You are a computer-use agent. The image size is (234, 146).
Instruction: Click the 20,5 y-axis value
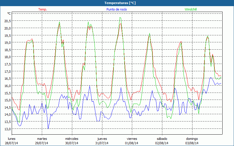pos(7,21)
